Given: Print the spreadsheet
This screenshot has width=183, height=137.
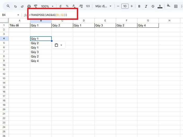Looking at the screenshot, I should point(29,6).
